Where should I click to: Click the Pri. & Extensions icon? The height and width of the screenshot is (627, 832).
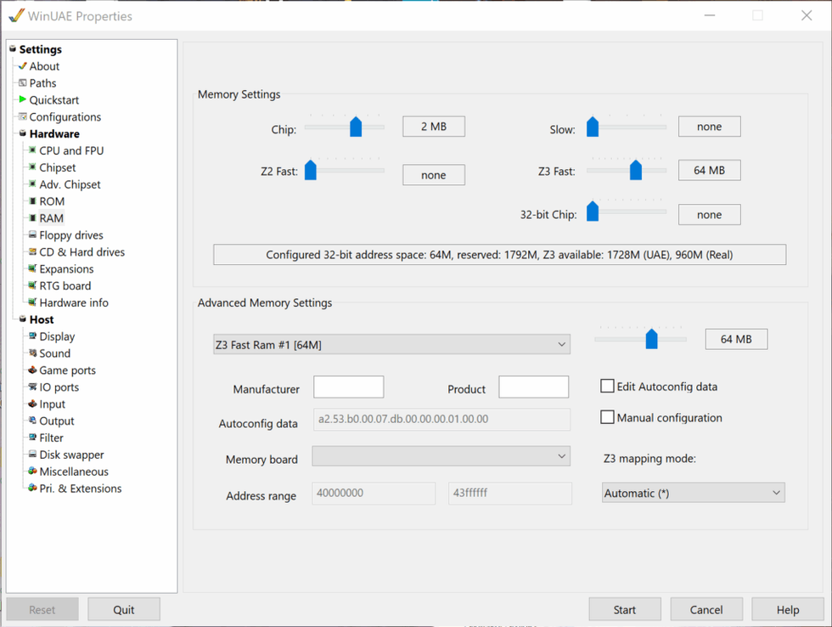32,489
